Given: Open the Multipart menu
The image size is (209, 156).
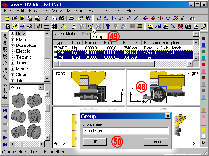Looking at the screenshot, I should [75, 11].
